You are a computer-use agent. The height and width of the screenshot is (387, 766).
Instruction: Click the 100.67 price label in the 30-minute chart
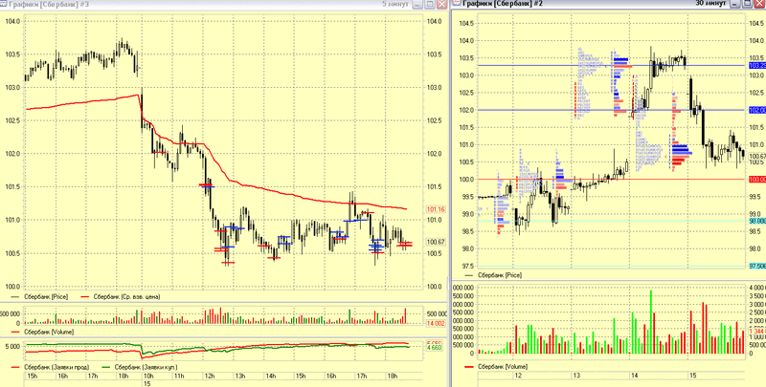(757, 156)
